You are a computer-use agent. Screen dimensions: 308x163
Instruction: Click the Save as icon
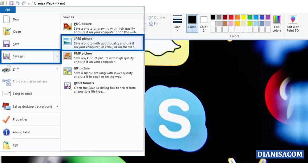click(x=7, y=56)
